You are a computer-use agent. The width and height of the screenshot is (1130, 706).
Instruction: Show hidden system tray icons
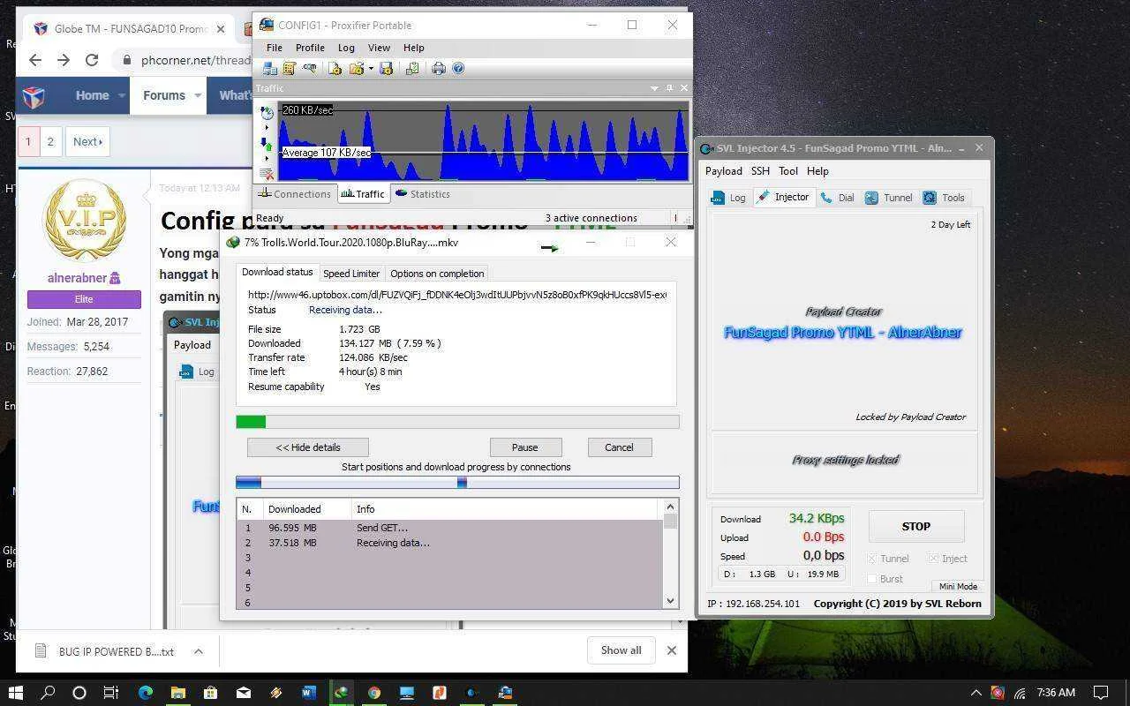pos(976,693)
